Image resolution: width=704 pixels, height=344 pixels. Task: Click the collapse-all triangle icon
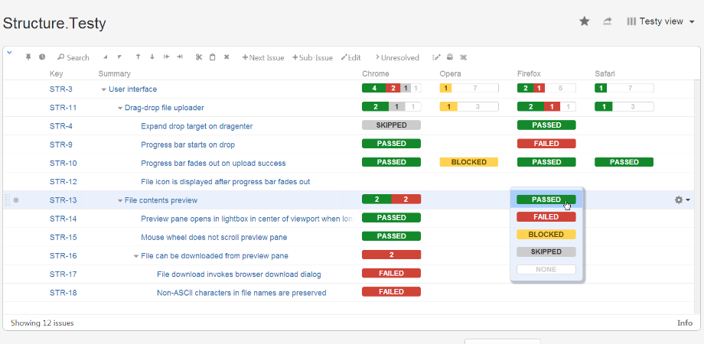(119, 57)
